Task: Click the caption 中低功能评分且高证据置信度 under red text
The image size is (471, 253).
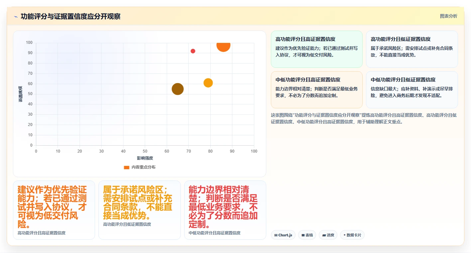Action: (214, 233)
